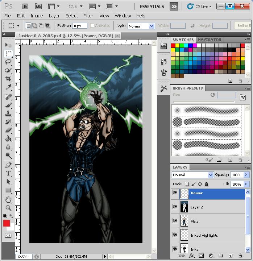Open the Layers panel options menu

coord(247,167)
